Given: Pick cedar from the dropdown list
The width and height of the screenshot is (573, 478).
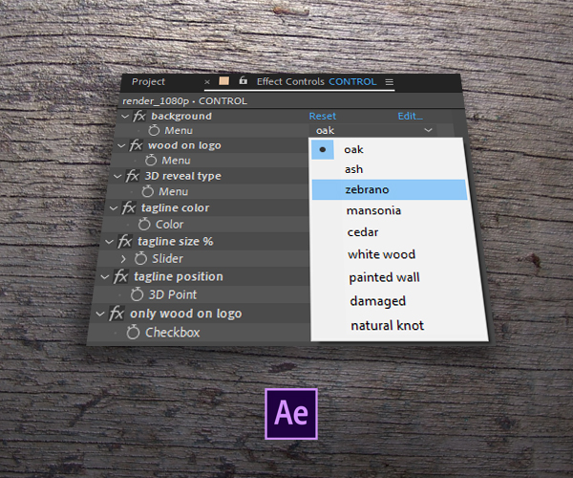Looking at the screenshot, I should [392, 232].
